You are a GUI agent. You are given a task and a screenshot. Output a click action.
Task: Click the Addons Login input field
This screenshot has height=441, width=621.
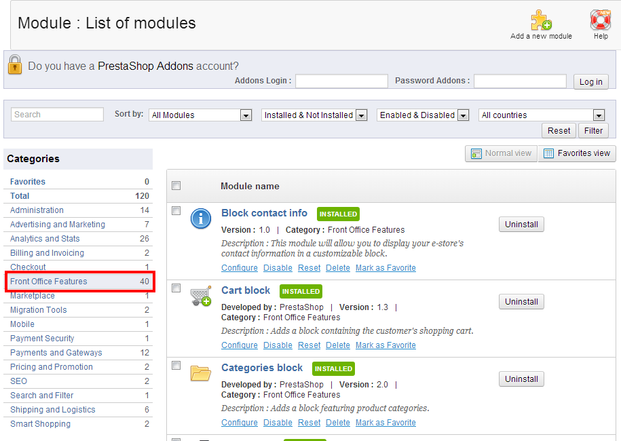click(x=341, y=81)
